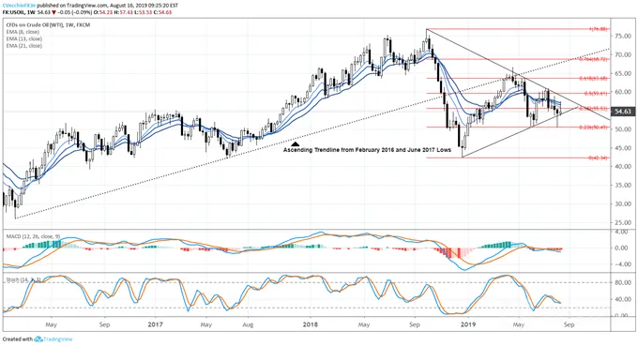
Task: Click the TradingView cloud logo icon
Action: (x=38, y=338)
